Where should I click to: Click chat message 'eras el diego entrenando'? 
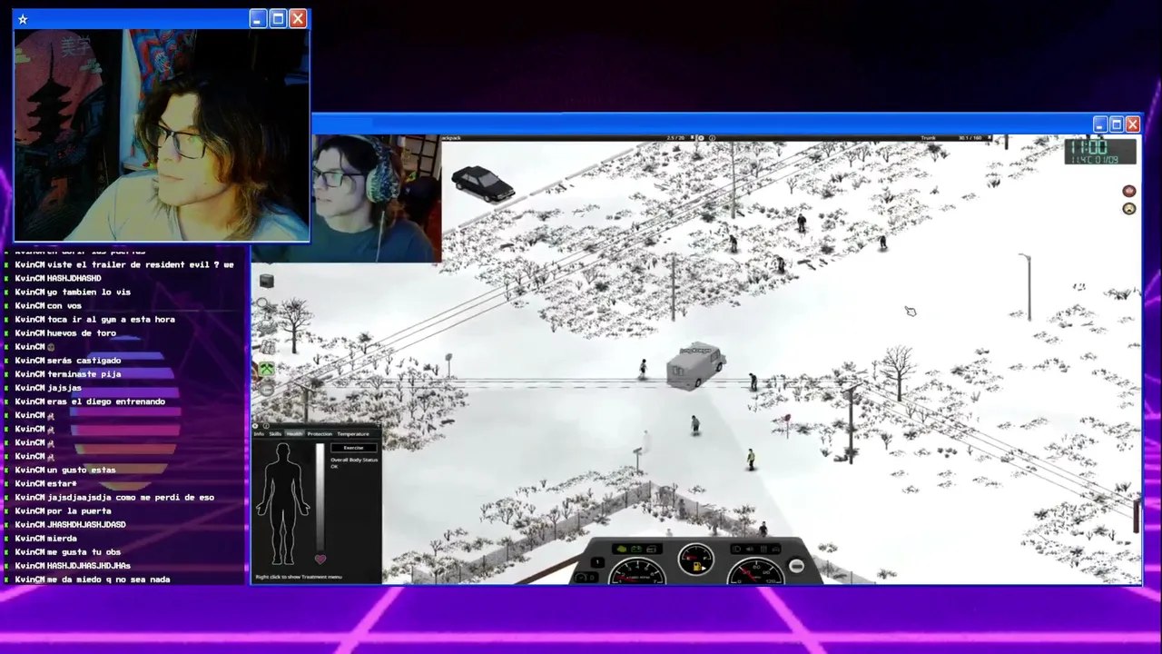106,401
